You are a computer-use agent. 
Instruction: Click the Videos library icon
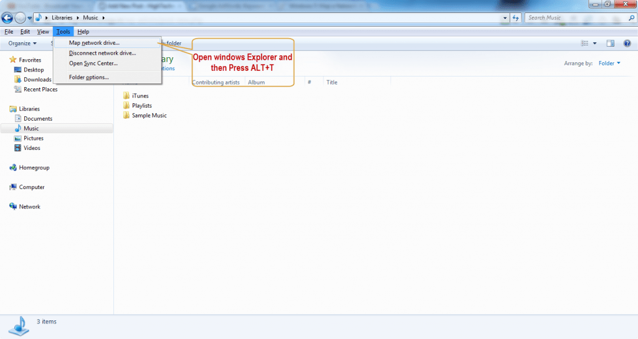tap(17, 148)
